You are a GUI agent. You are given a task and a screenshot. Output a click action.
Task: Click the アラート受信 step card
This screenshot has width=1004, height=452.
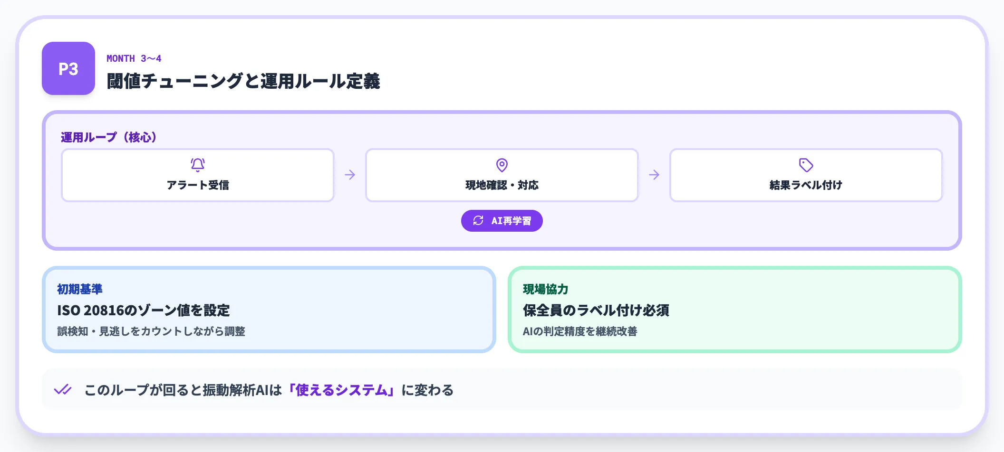[x=198, y=175]
